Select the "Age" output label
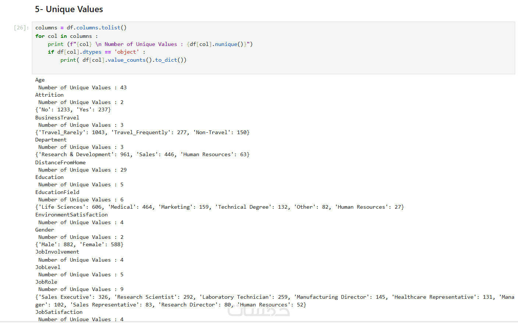The height and width of the screenshot is (323, 518). click(x=40, y=80)
